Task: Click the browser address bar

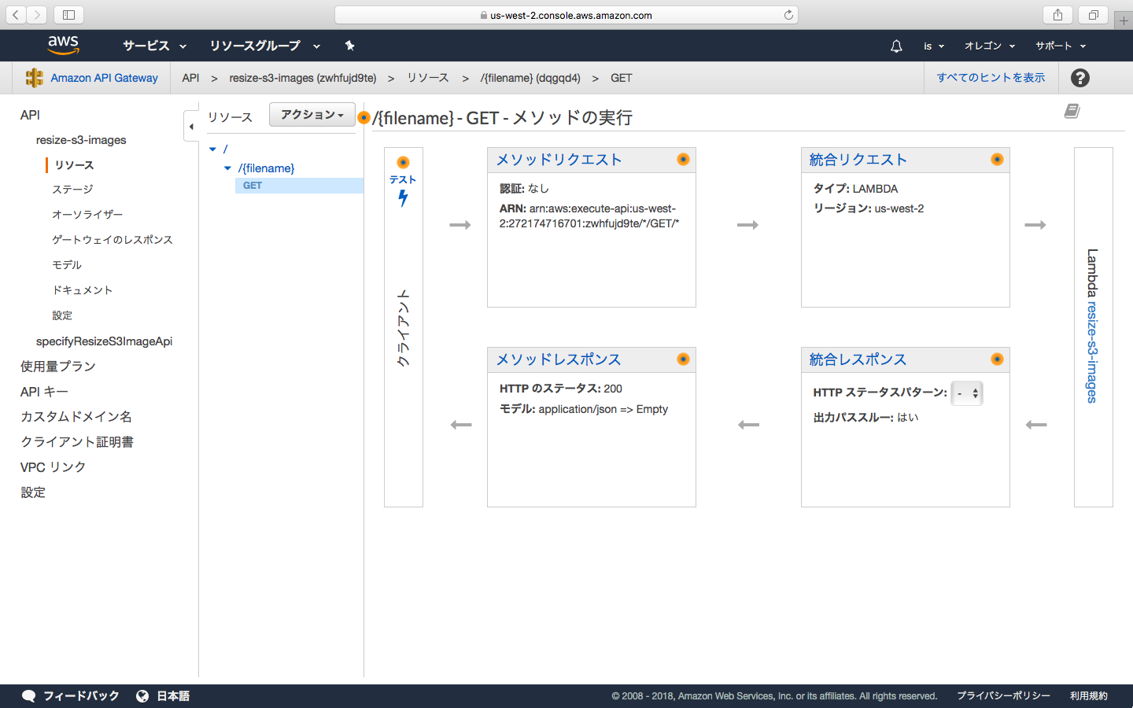Action: coord(566,15)
